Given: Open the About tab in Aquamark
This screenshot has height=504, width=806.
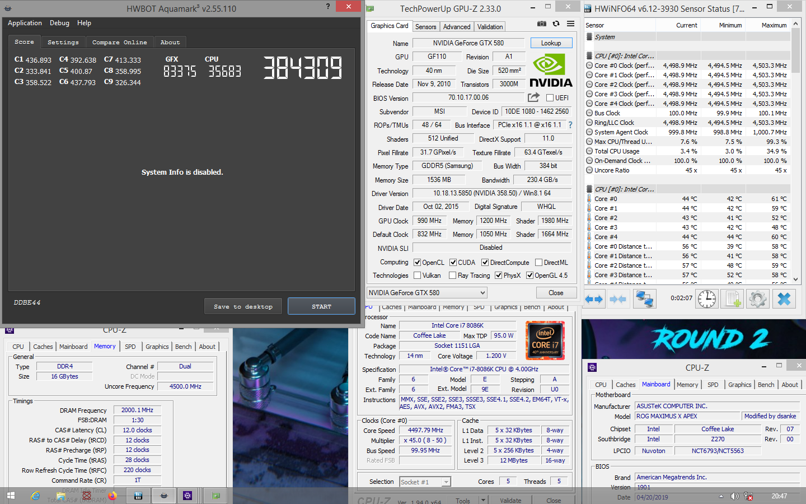Looking at the screenshot, I should point(170,43).
